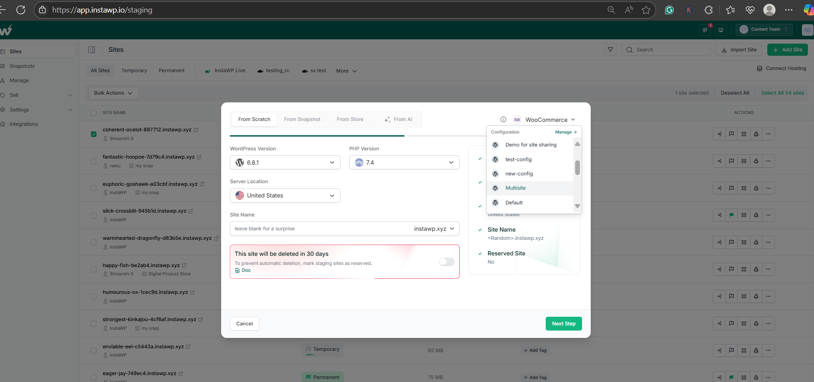Open browser settings and more menu
Screen dimensions: 814x382
(789, 10)
